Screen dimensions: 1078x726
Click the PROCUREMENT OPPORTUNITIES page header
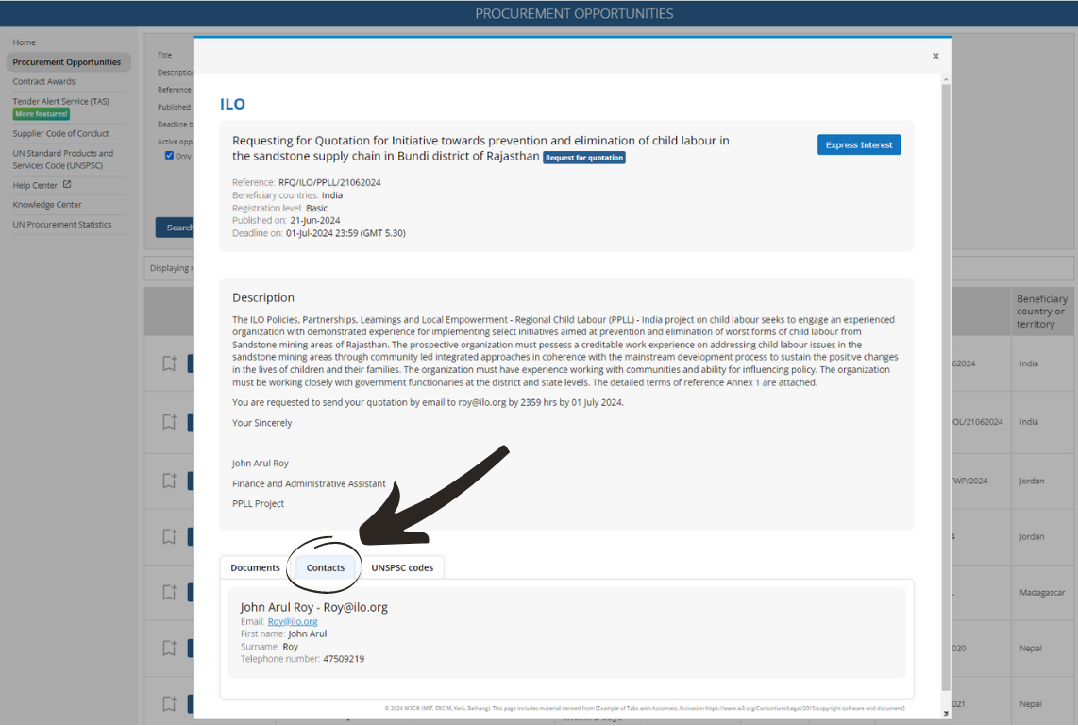coord(574,14)
